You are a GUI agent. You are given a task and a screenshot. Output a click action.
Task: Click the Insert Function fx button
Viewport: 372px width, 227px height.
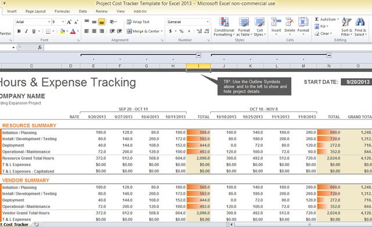click(40, 47)
